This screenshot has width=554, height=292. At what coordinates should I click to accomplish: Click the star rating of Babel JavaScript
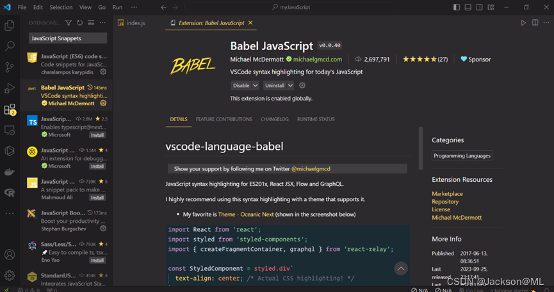(420, 59)
